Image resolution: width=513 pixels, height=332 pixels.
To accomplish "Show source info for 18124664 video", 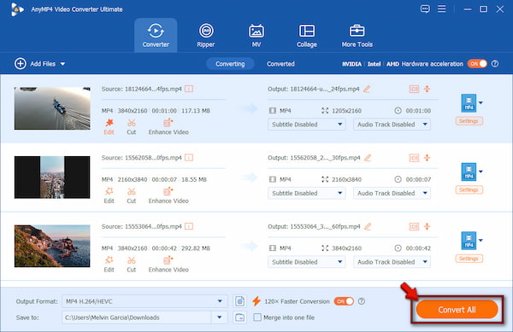I will [189, 89].
